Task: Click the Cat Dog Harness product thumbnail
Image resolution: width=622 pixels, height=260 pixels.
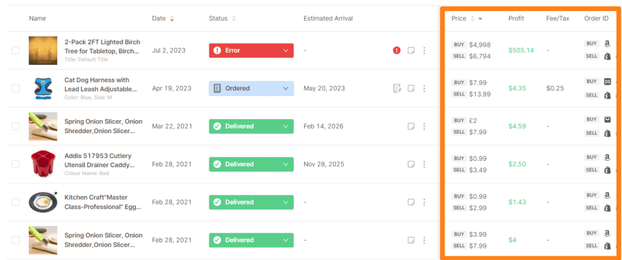Action: click(x=43, y=89)
